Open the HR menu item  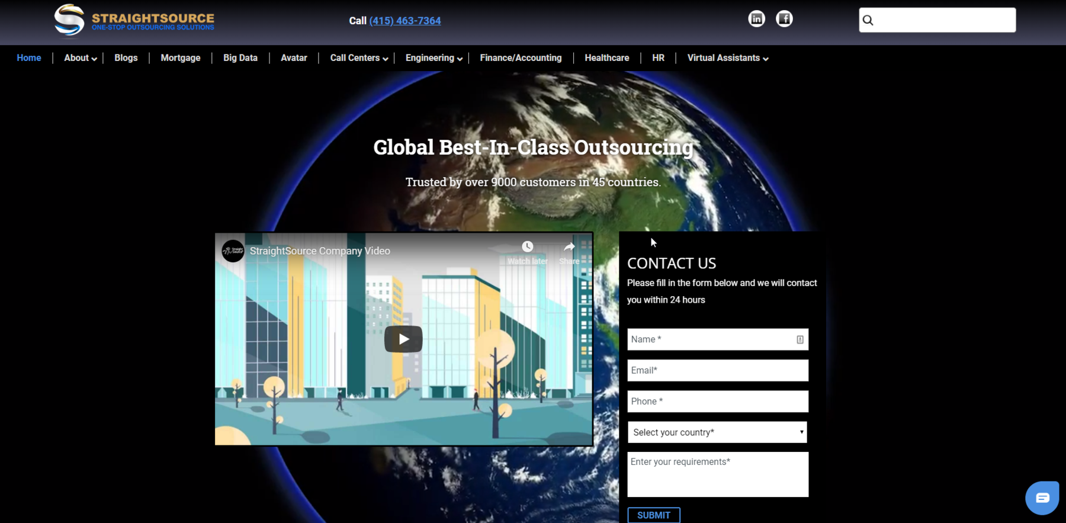tap(659, 58)
